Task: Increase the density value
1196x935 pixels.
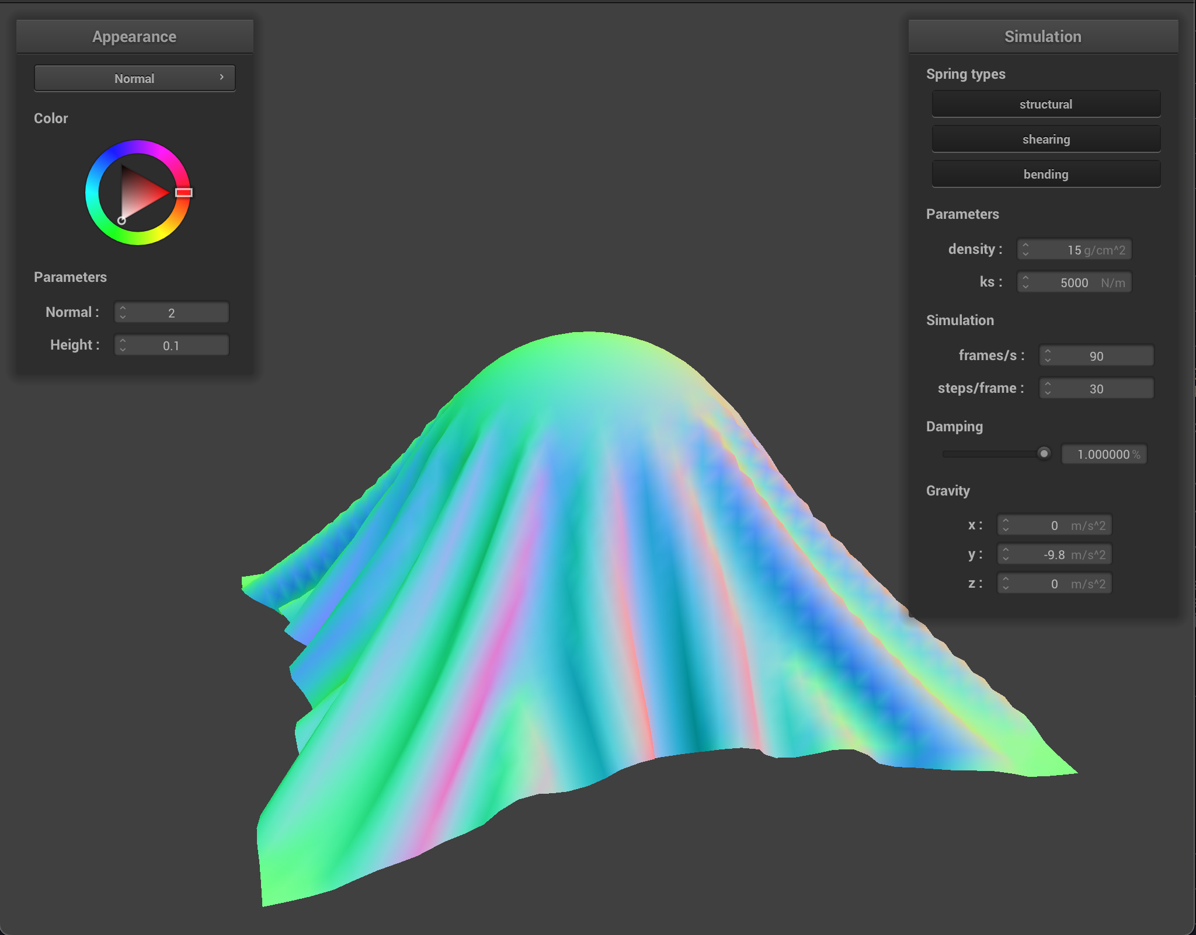Action: tap(1027, 246)
